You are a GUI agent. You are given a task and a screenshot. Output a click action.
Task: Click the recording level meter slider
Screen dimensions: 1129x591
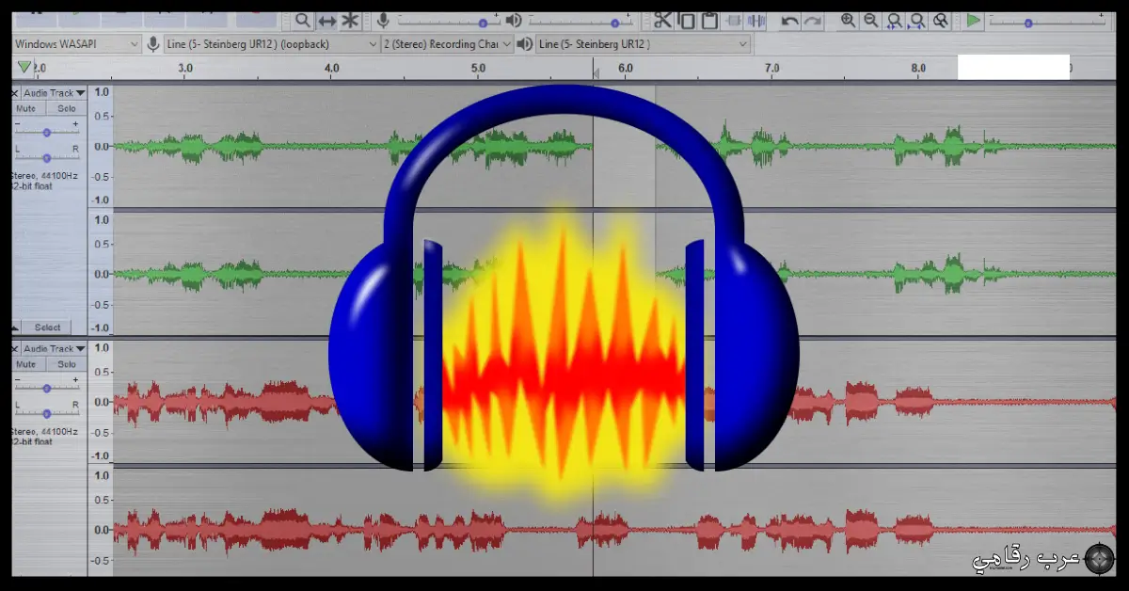(448, 21)
